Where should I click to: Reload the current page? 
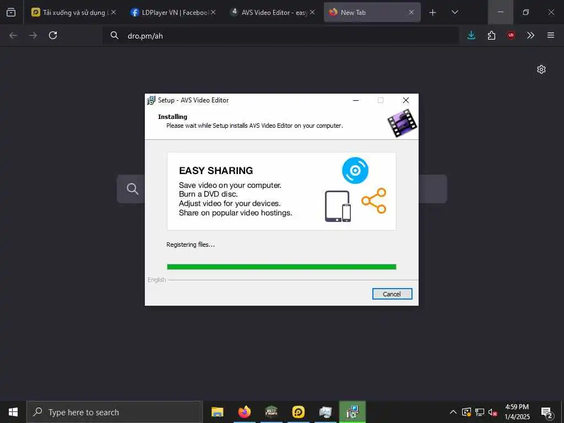tap(53, 35)
